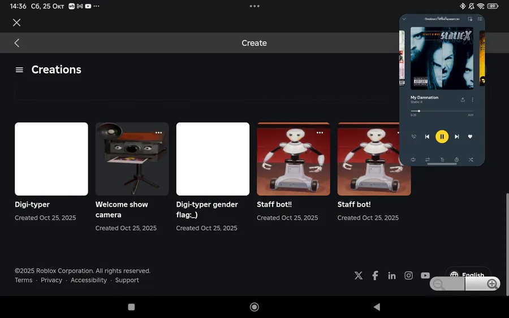
Task: Skip to next track in music player
Action: 457,137
